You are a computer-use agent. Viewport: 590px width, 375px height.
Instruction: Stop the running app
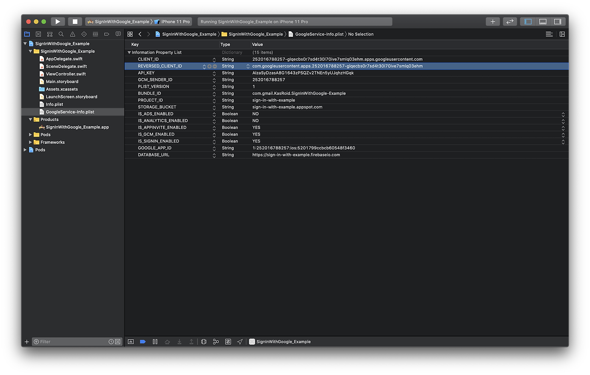pyautogui.click(x=75, y=22)
